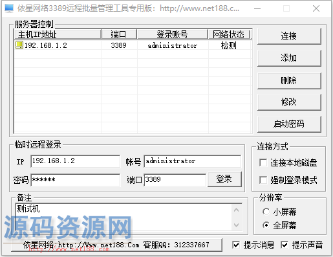The height and width of the screenshot is (257, 333).
Task: Click the 修改 button
Action: pos(289,102)
